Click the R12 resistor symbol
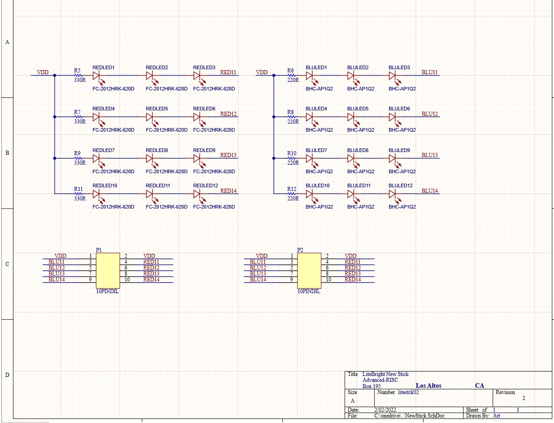This screenshot has height=423, width=554. coord(291,194)
